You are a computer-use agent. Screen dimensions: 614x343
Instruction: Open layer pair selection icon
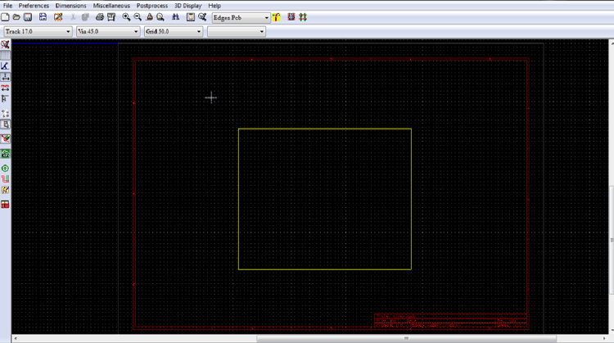click(277, 17)
